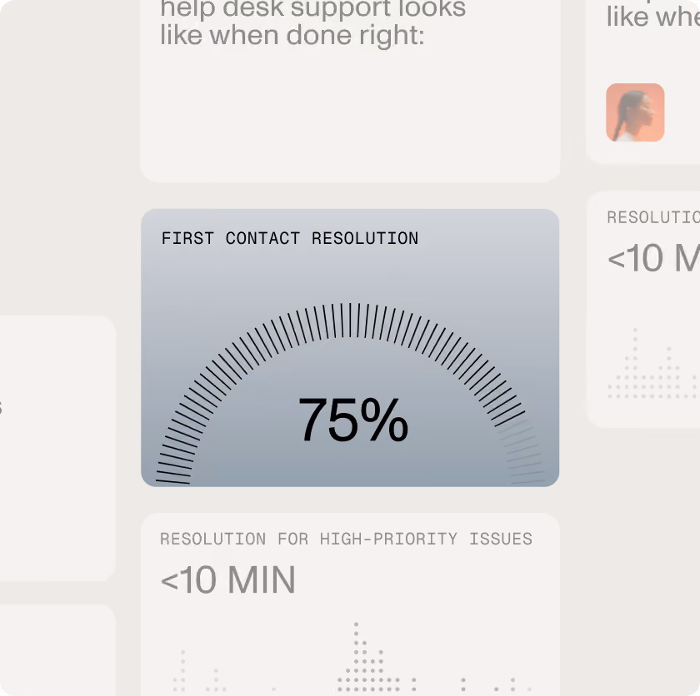
Task: Click the small left dot column in bottom chart
Action: pos(180,670)
